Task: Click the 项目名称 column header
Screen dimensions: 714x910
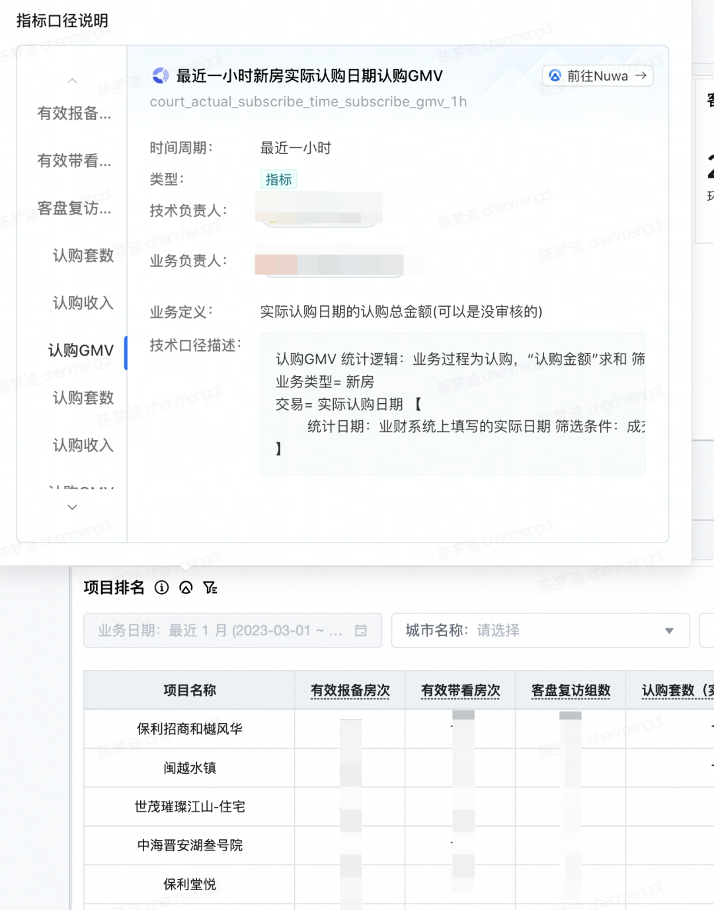Action: [x=190, y=691]
